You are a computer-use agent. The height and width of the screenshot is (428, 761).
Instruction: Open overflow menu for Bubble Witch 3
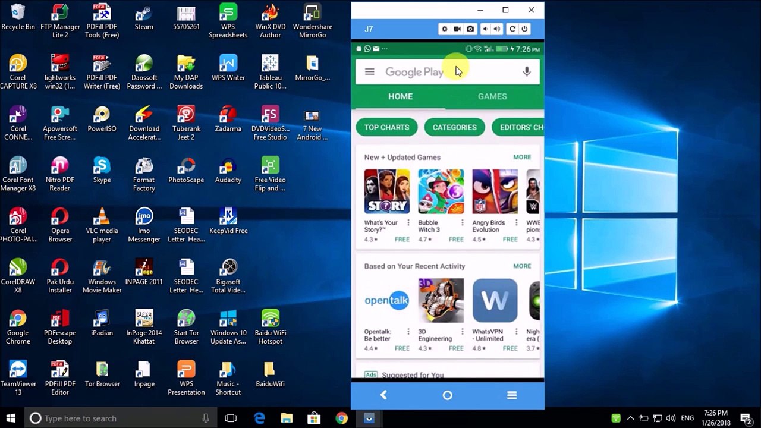coord(462,223)
